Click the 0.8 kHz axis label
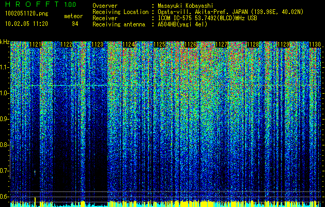 (4, 145)
